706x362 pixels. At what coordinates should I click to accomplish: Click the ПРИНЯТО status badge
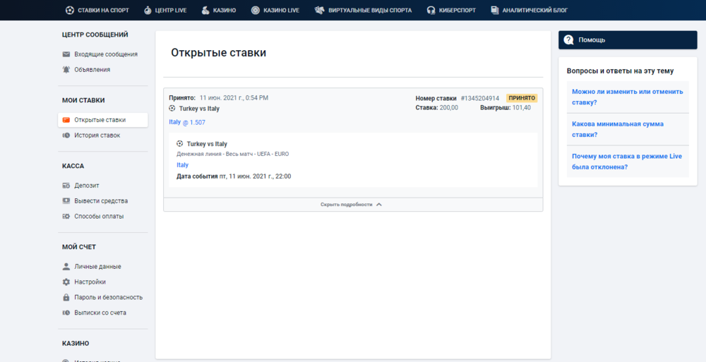coord(522,97)
